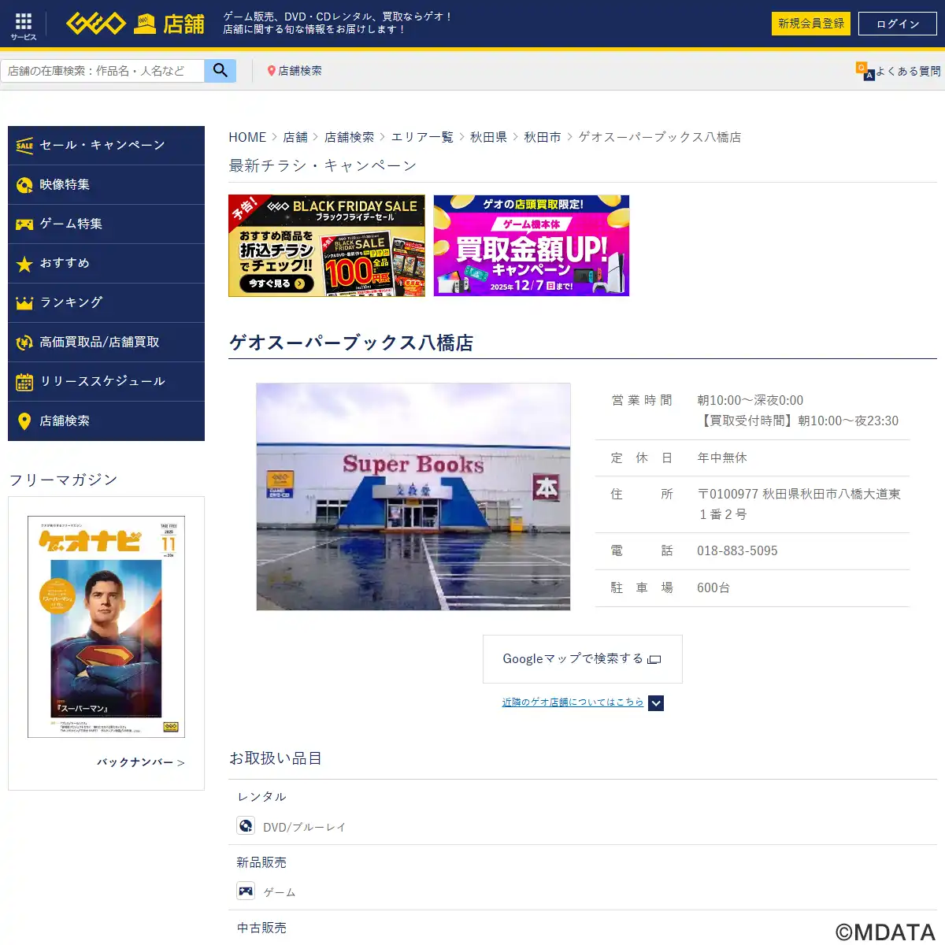
Task: Click the SALE icon in sidebar
Action: pyautogui.click(x=24, y=145)
